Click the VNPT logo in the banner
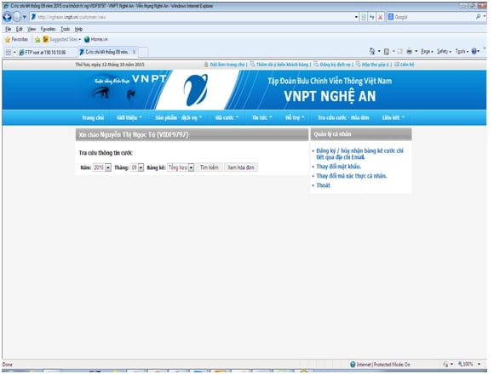 click(x=195, y=89)
